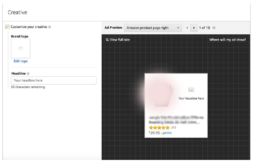Select the Brand logo placeholder box
256x163 pixels.
point(20,48)
